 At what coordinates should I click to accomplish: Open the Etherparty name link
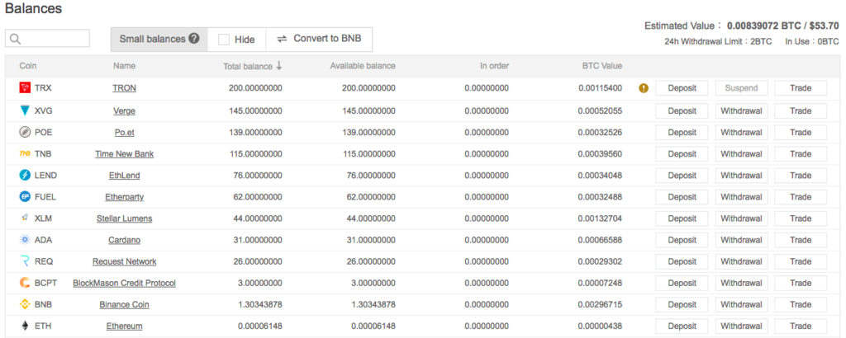(124, 197)
